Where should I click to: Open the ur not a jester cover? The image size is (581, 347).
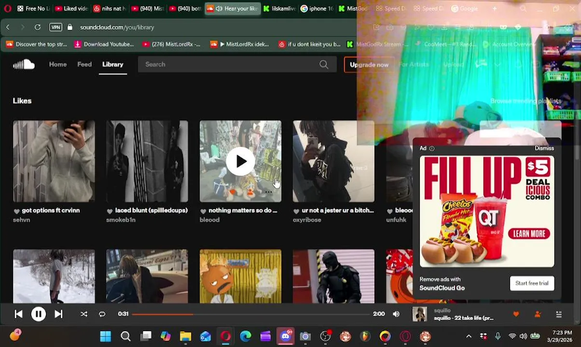pos(333,161)
